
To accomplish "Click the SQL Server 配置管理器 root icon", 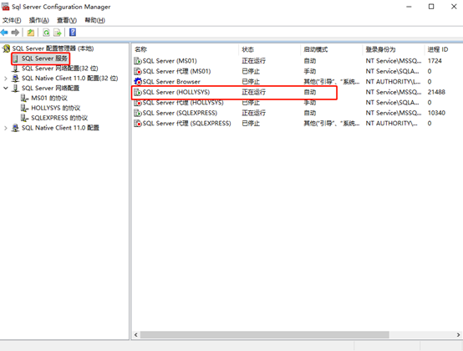I will tap(6, 48).
